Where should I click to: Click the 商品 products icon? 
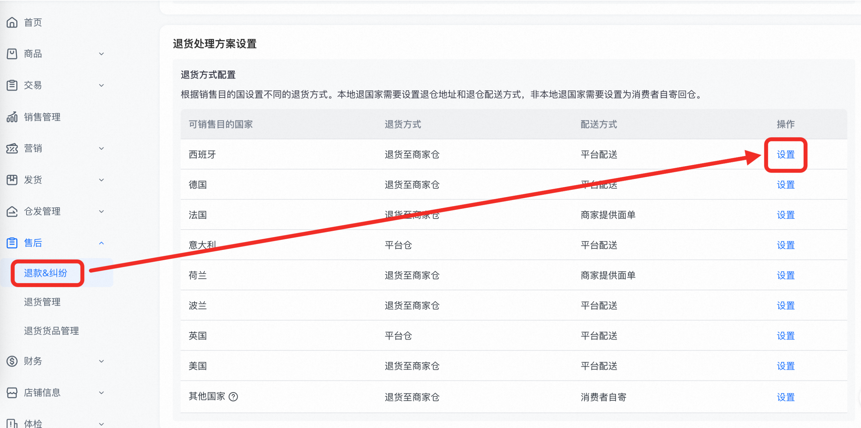(x=12, y=54)
